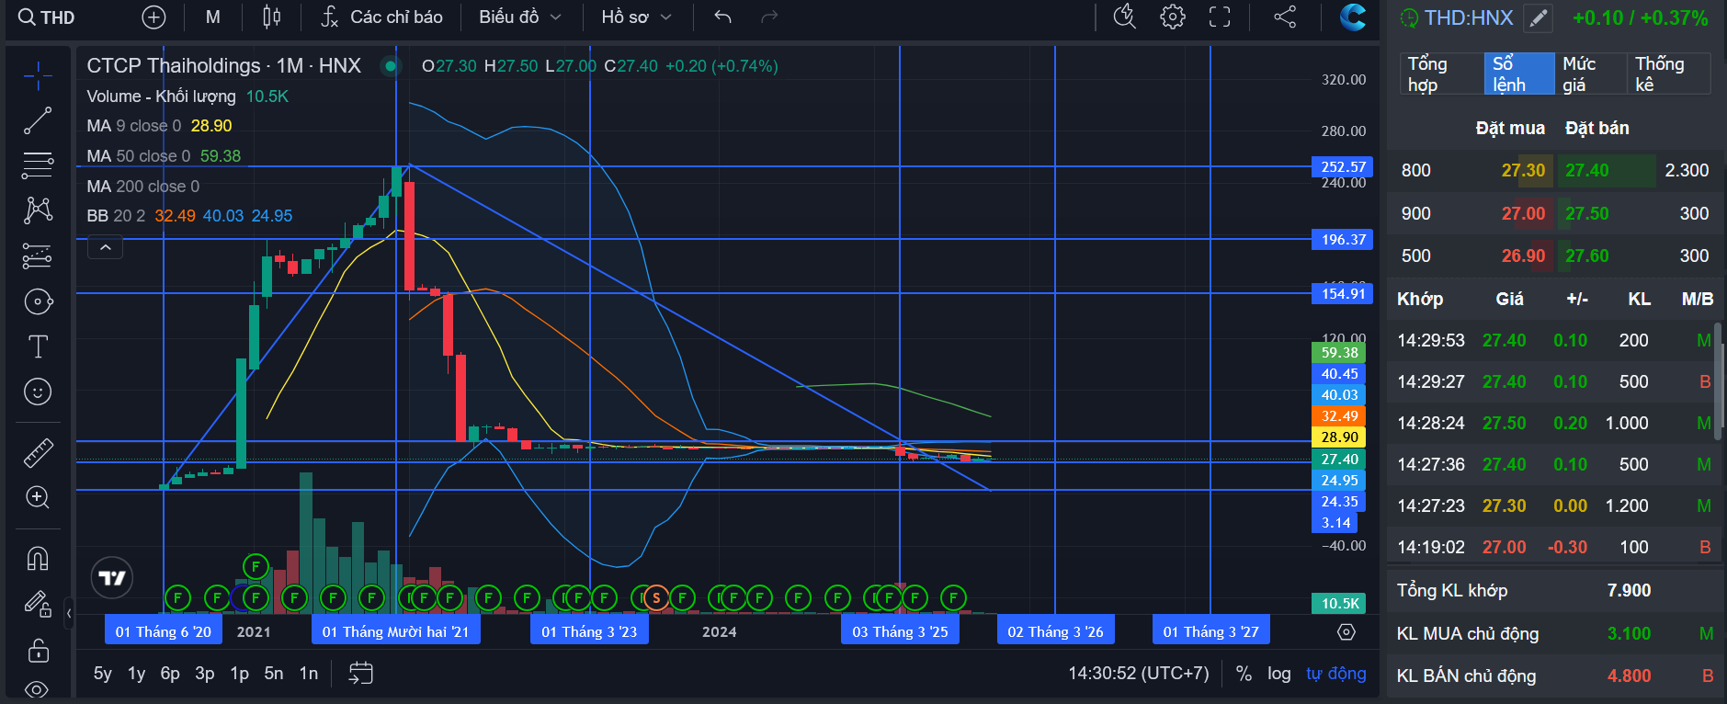Switch to the Tổng hợp tab
Screen dimensions: 1727x704
pyautogui.click(x=1443, y=74)
